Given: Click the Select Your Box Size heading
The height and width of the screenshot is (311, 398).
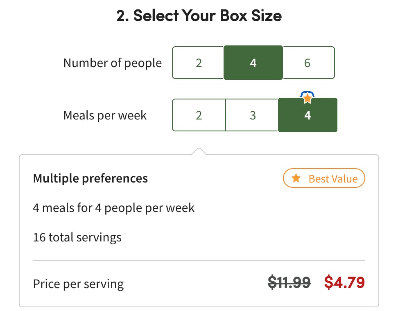Looking at the screenshot, I should coord(199,16).
